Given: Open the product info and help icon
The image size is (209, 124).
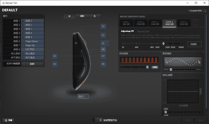Looking at the screenshot, I should click(205, 11).
